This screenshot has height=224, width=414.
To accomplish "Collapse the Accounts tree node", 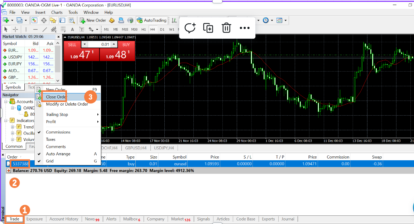I will click(x=6, y=102).
